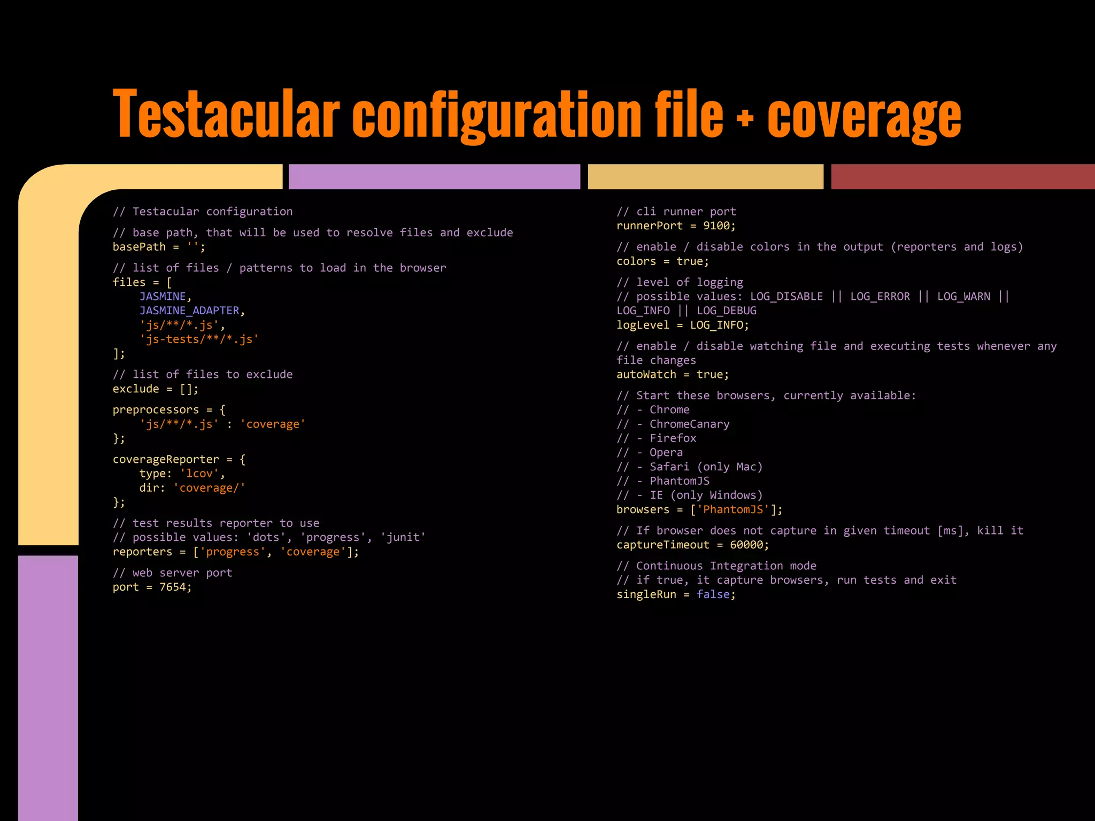Click the comment '// - IE (only Windows)'
Viewport: 1095px width, 821px height.
point(690,495)
